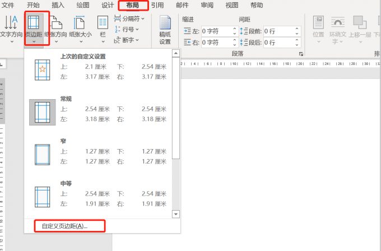Open the 纸张方向 orientation tool

[56, 29]
